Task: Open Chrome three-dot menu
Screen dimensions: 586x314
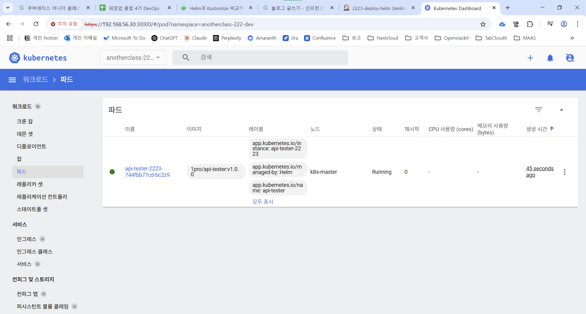Action: point(577,24)
